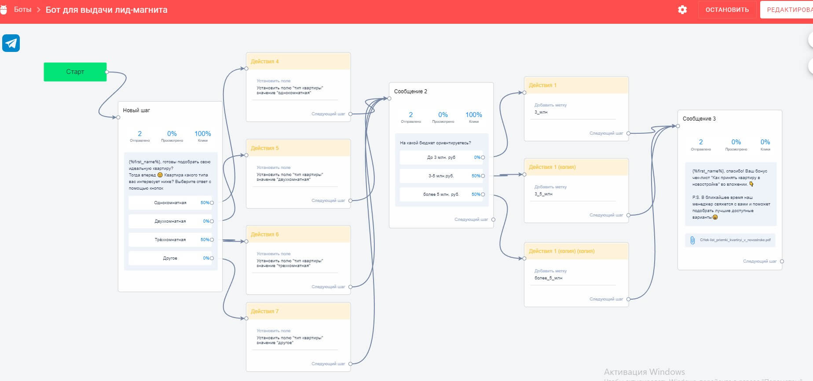
Task: Open the Действия 1 (копия) block header
Action: 576,167
